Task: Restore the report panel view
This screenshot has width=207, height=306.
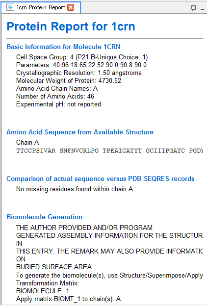Action: [x=193, y=8]
